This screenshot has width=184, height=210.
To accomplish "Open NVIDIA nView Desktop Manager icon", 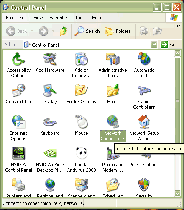I will coord(50,153).
